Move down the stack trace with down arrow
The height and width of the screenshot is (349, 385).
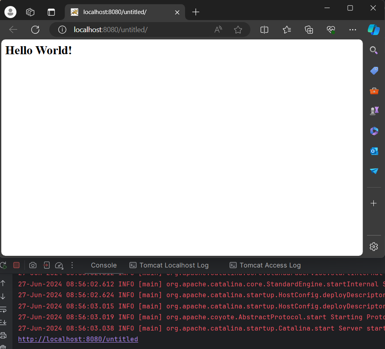[x=3, y=296]
